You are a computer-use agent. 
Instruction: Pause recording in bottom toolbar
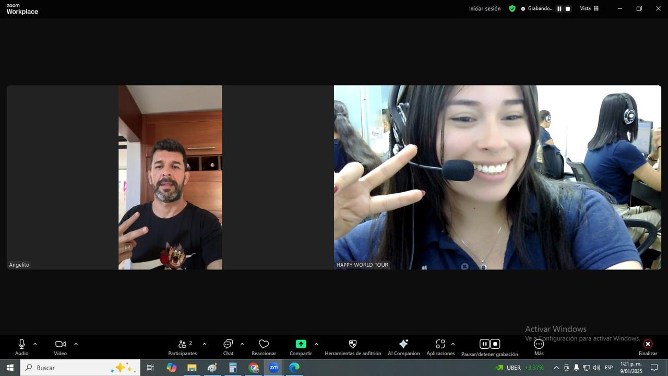click(484, 344)
